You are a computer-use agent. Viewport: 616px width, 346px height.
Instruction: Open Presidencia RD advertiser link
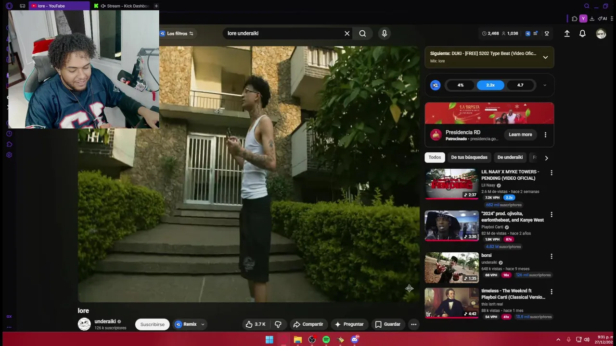(x=462, y=132)
